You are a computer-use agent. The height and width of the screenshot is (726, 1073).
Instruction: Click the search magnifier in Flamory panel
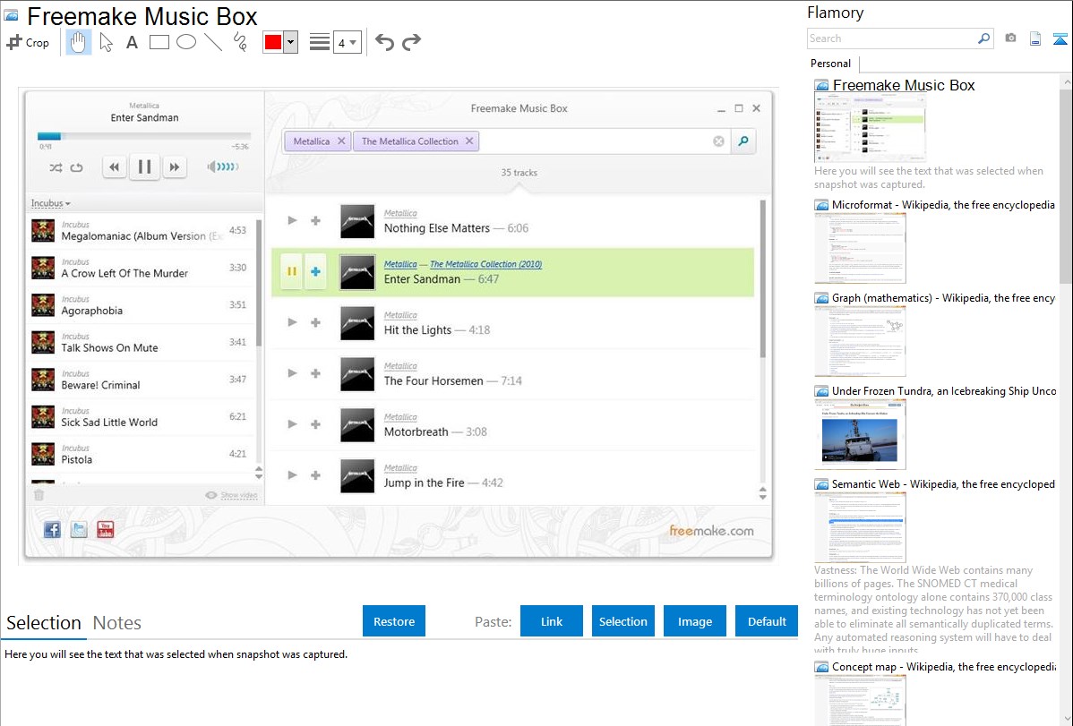coord(984,38)
